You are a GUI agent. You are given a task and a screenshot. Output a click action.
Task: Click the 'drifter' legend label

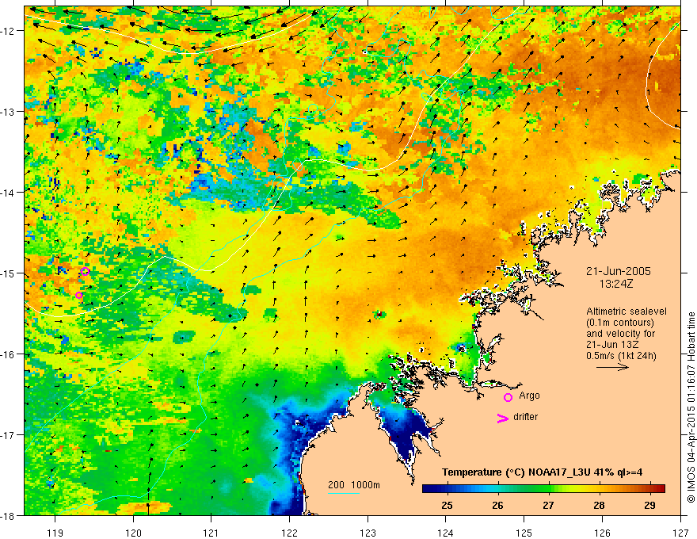point(525,417)
